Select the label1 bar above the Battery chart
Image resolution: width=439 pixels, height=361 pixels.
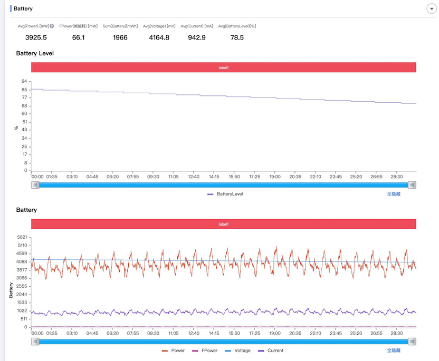point(223,224)
